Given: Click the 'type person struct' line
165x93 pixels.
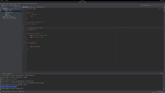Looking at the screenshot, I should click(34, 34).
